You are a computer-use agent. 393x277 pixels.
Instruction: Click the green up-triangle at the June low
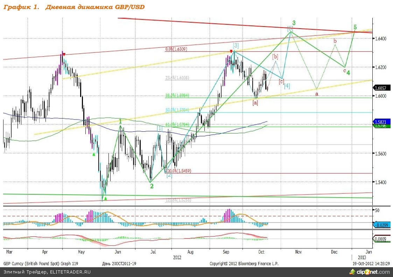pyautogui.click(x=106, y=198)
